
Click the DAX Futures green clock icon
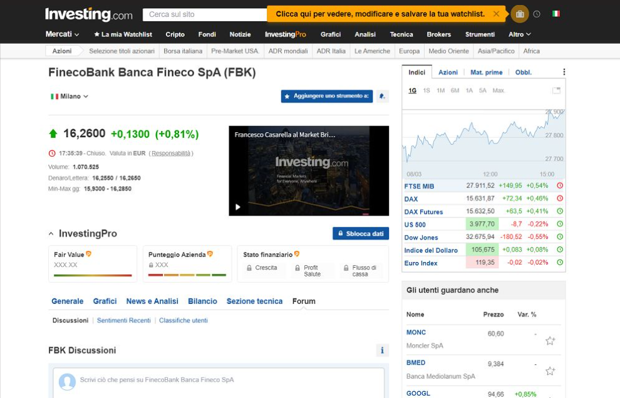[560, 211]
